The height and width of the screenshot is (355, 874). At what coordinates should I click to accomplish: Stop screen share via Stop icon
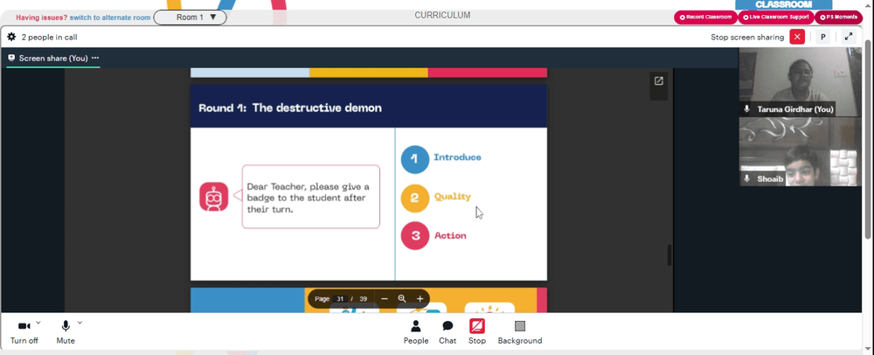[477, 326]
